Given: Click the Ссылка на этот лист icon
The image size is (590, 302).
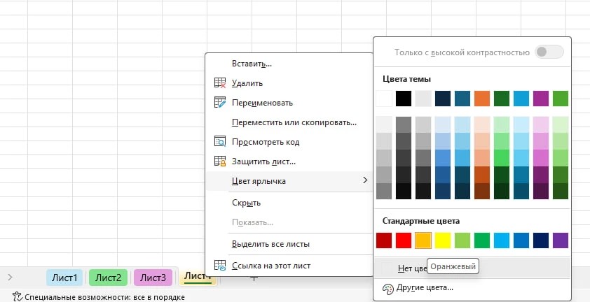Looking at the screenshot, I should click(220, 266).
